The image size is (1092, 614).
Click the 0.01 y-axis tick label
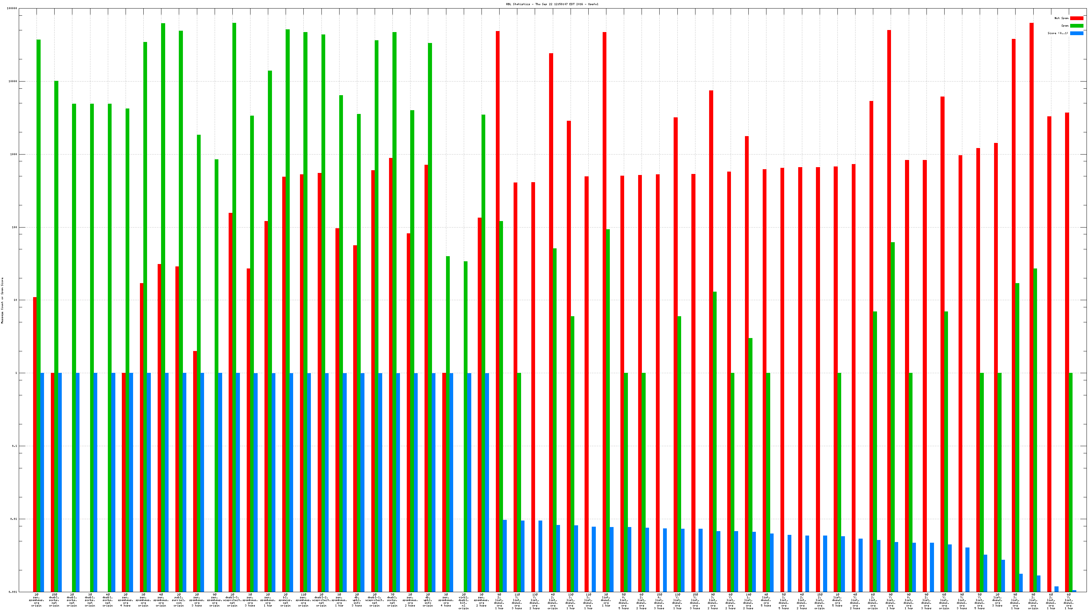tap(14, 518)
